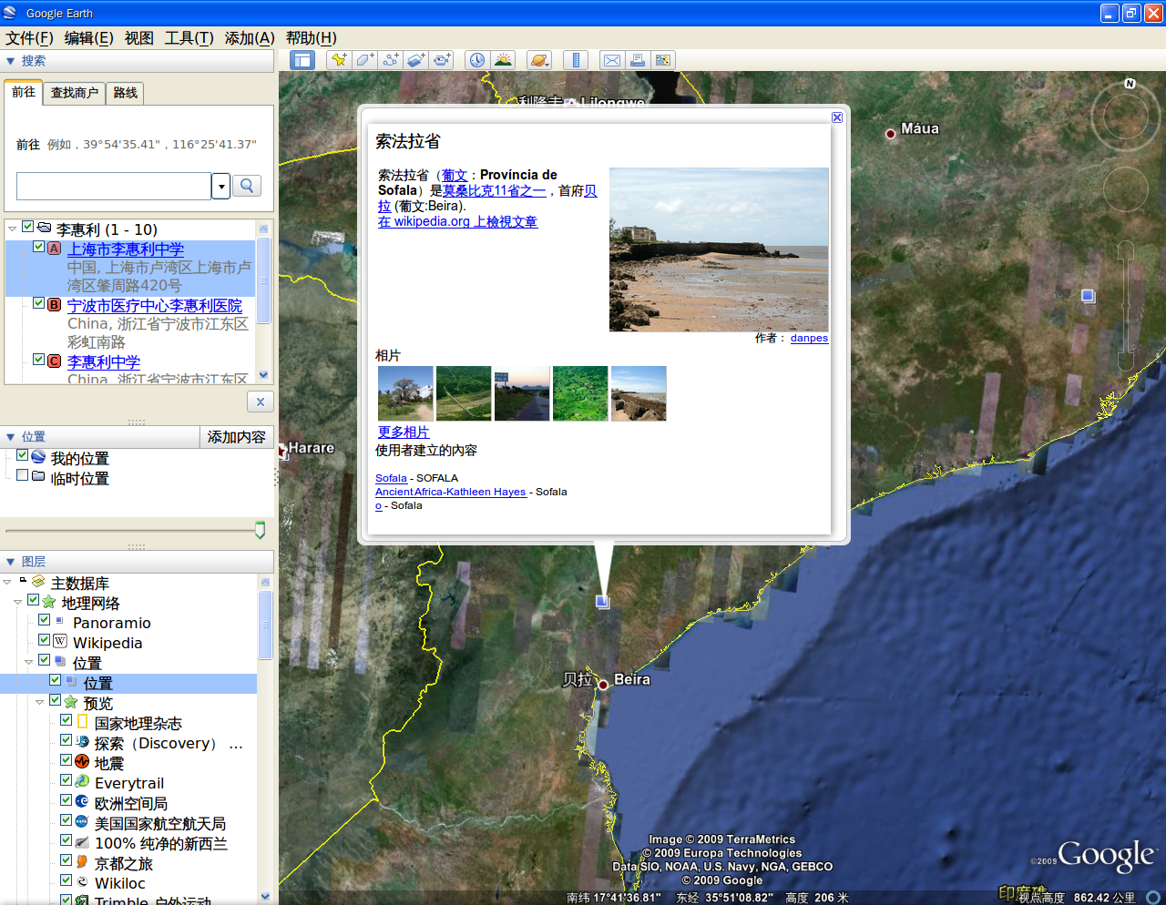Open the 工具(T) menu
This screenshot has height=905, width=1166.
(x=189, y=38)
